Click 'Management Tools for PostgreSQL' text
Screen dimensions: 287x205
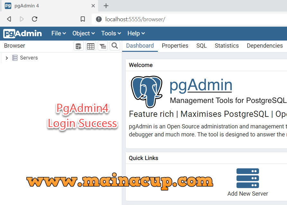228,100
